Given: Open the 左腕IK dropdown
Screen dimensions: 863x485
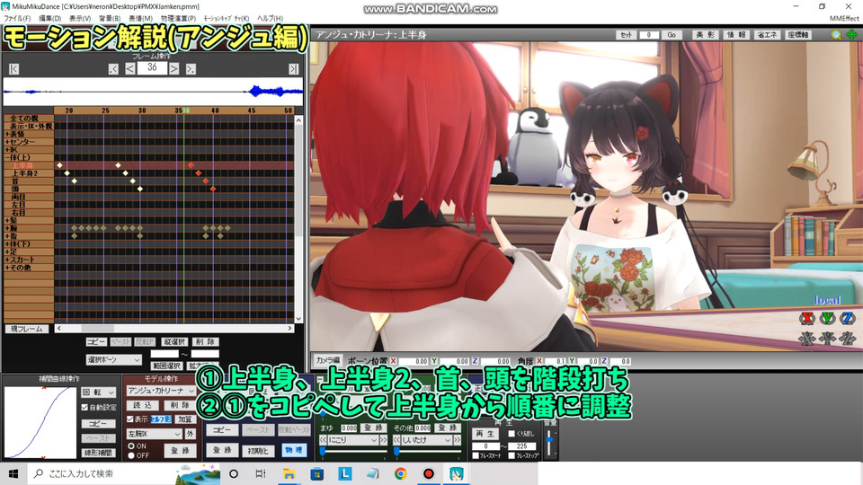Looking at the screenshot, I should (154, 434).
